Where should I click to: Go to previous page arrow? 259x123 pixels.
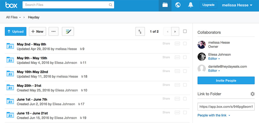tap(168, 31)
